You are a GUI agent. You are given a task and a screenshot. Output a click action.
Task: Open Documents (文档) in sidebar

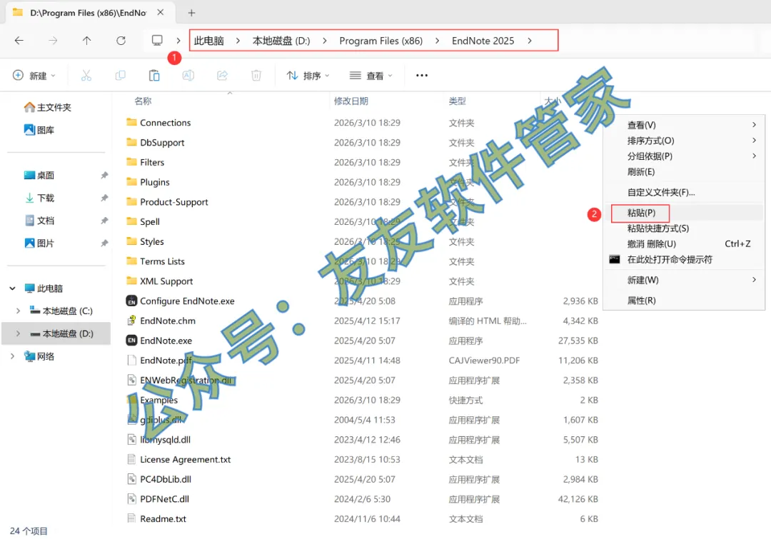39,221
